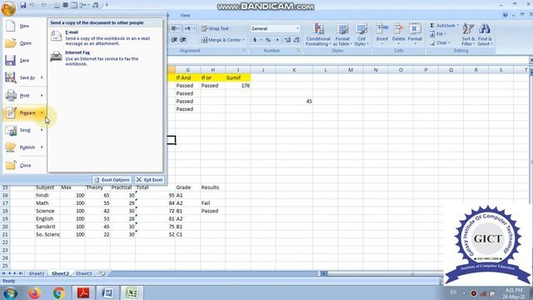Choose Open from the Office menu
The height and width of the screenshot is (300, 533).
[24, 43]
